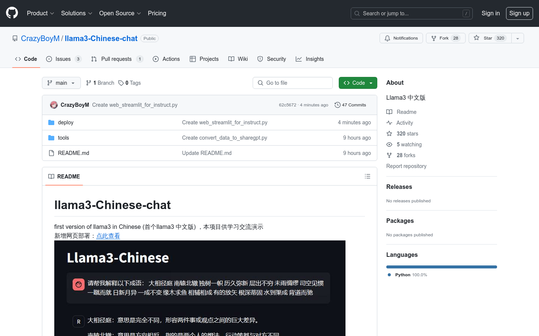Click the Notifications bell button
This screenshot has height=336, width=539.
(x=401, y=38)
